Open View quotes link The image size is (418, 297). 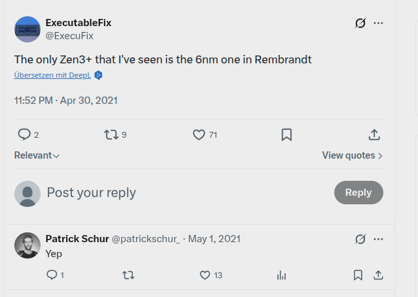click(352, 155)
